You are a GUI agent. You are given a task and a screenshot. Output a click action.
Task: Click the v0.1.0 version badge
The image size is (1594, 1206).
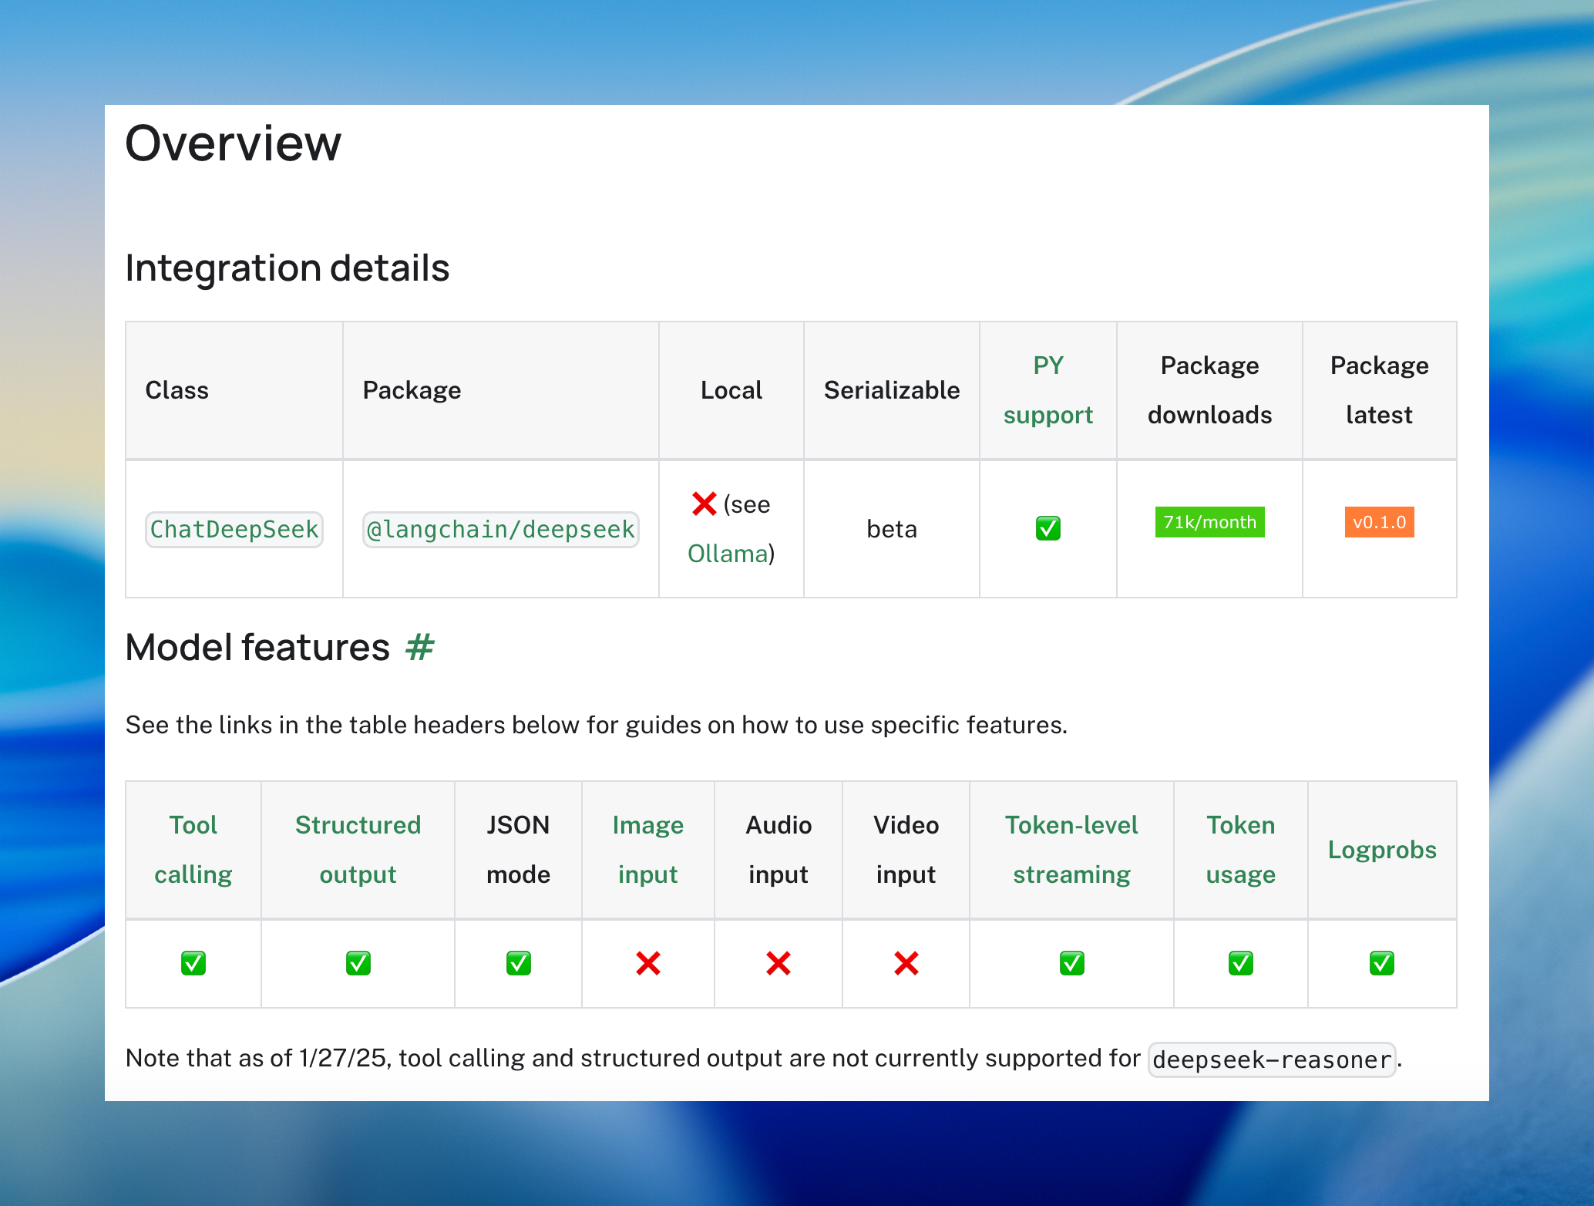(1379, 522)
